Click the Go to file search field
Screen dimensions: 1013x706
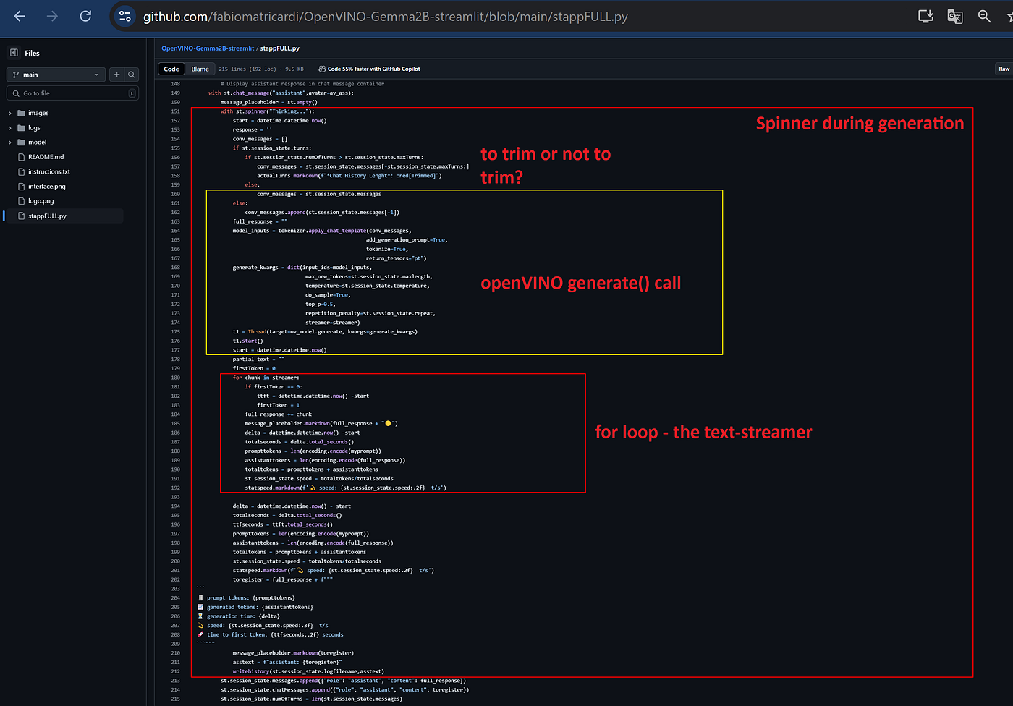72,93
